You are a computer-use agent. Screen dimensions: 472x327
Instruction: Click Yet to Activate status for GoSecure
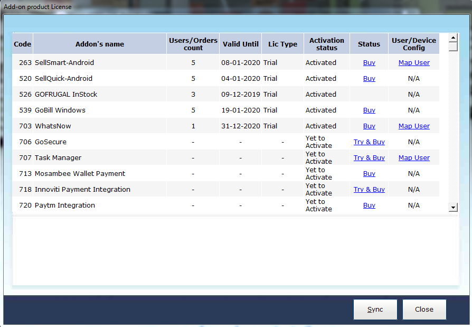pos(319,142)
